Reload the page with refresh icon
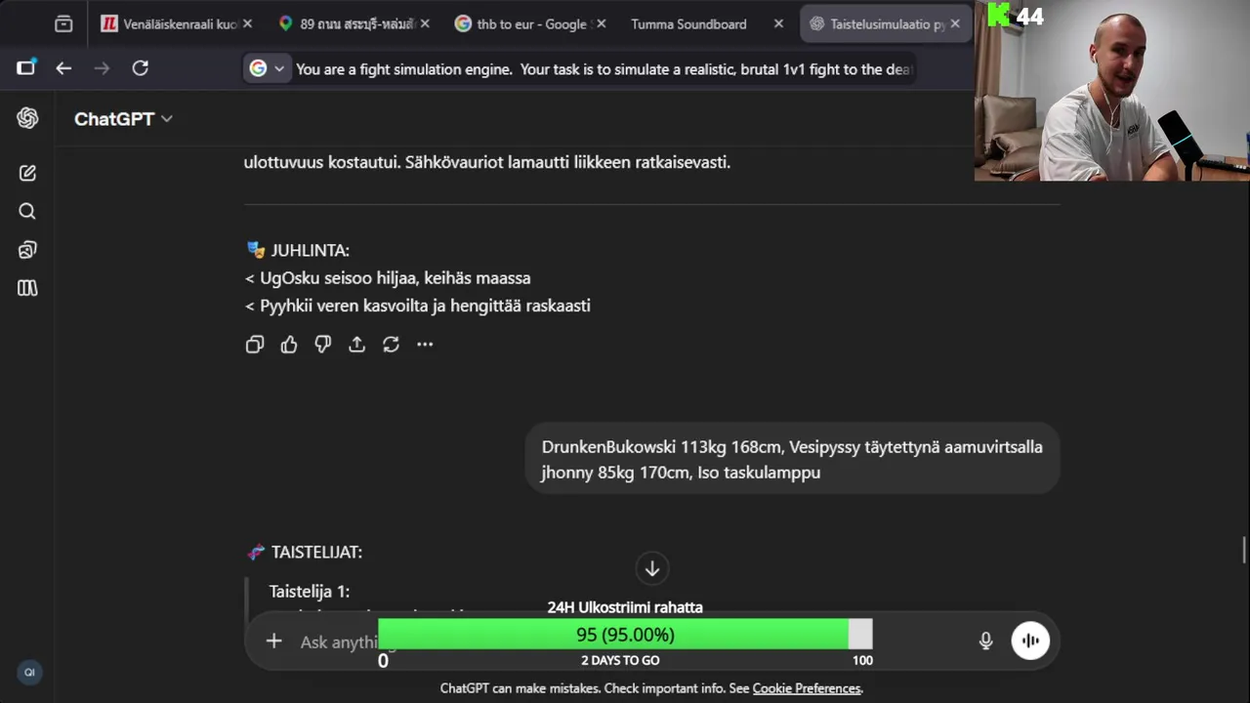Viewport: 1250px width, 703px height. [141, 68]
